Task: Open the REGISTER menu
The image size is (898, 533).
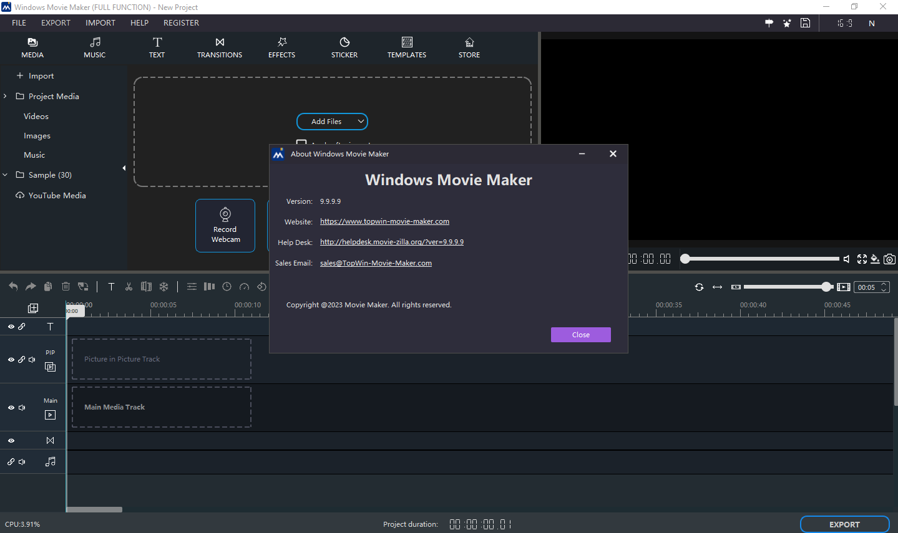Action: click(181, 23)
